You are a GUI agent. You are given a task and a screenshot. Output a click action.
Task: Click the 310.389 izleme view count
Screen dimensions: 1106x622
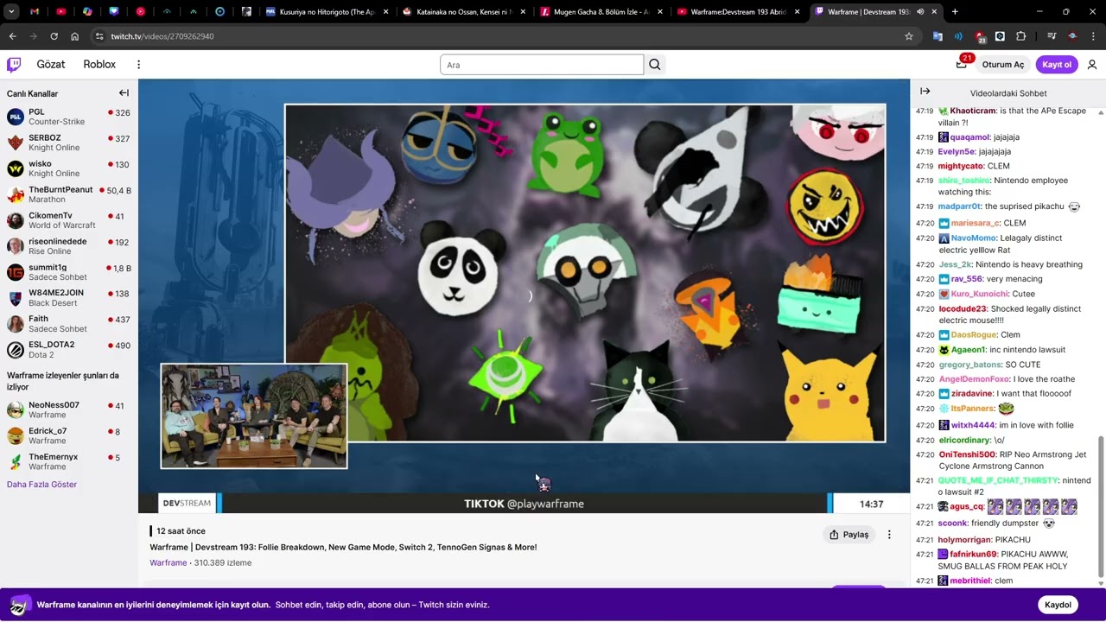(x=223, y=562)
